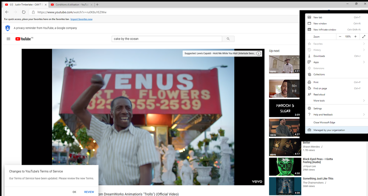Click the privacy reminder shield icon
368x196 pixels.
tap(8, 28)
